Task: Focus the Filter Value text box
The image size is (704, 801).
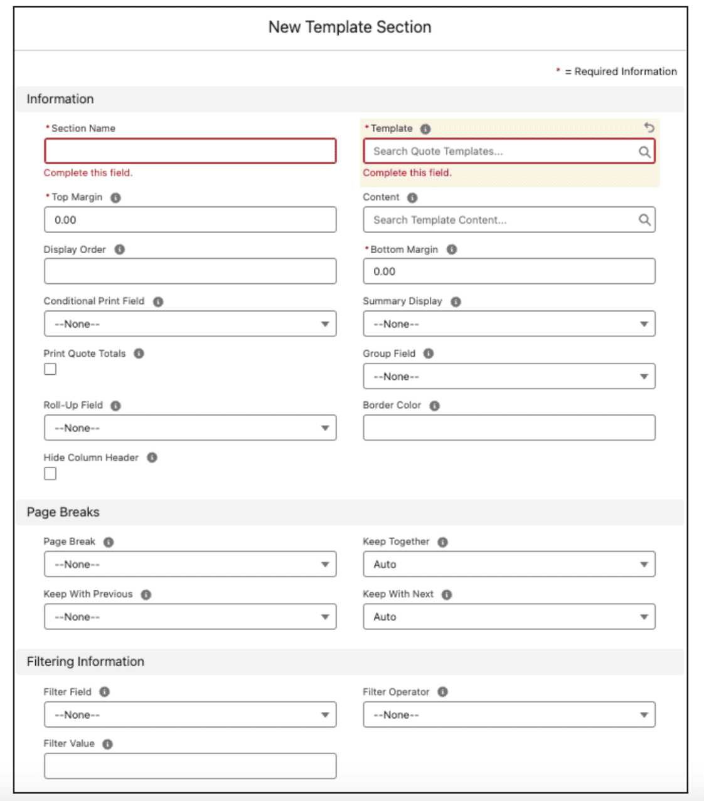Action: (190, 766)
